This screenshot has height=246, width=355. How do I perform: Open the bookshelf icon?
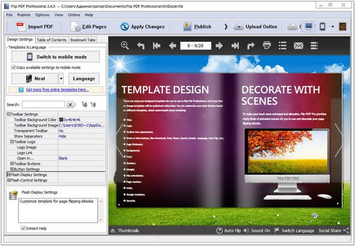pos(343,27)
